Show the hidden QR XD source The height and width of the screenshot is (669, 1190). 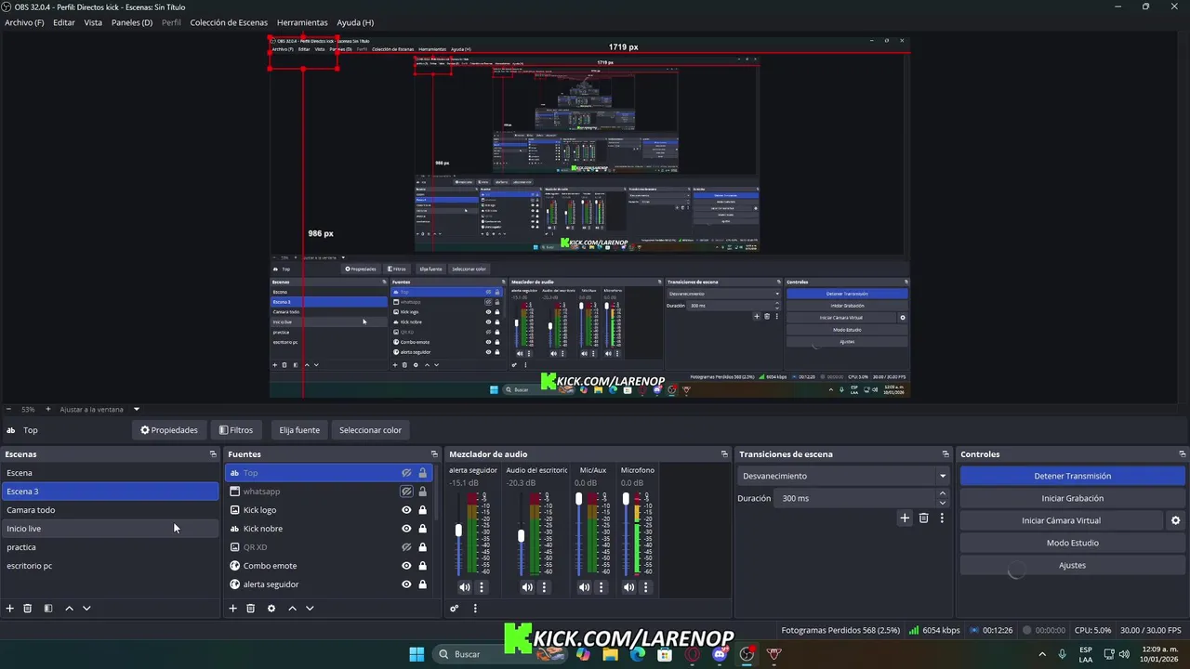pyautogui.click(x=406, y=547)
